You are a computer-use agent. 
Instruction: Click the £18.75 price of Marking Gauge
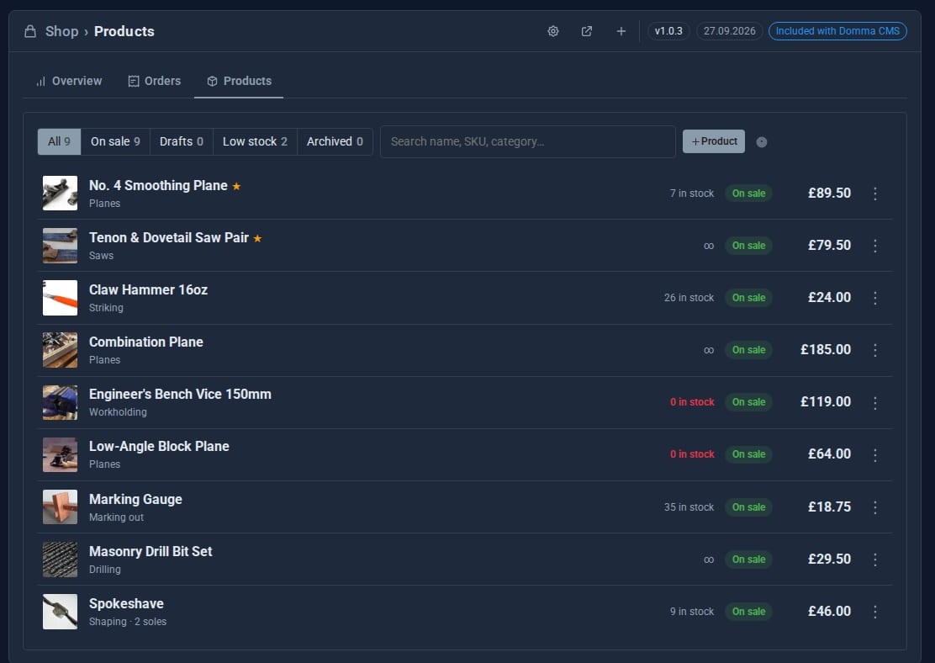pos(829,507)
